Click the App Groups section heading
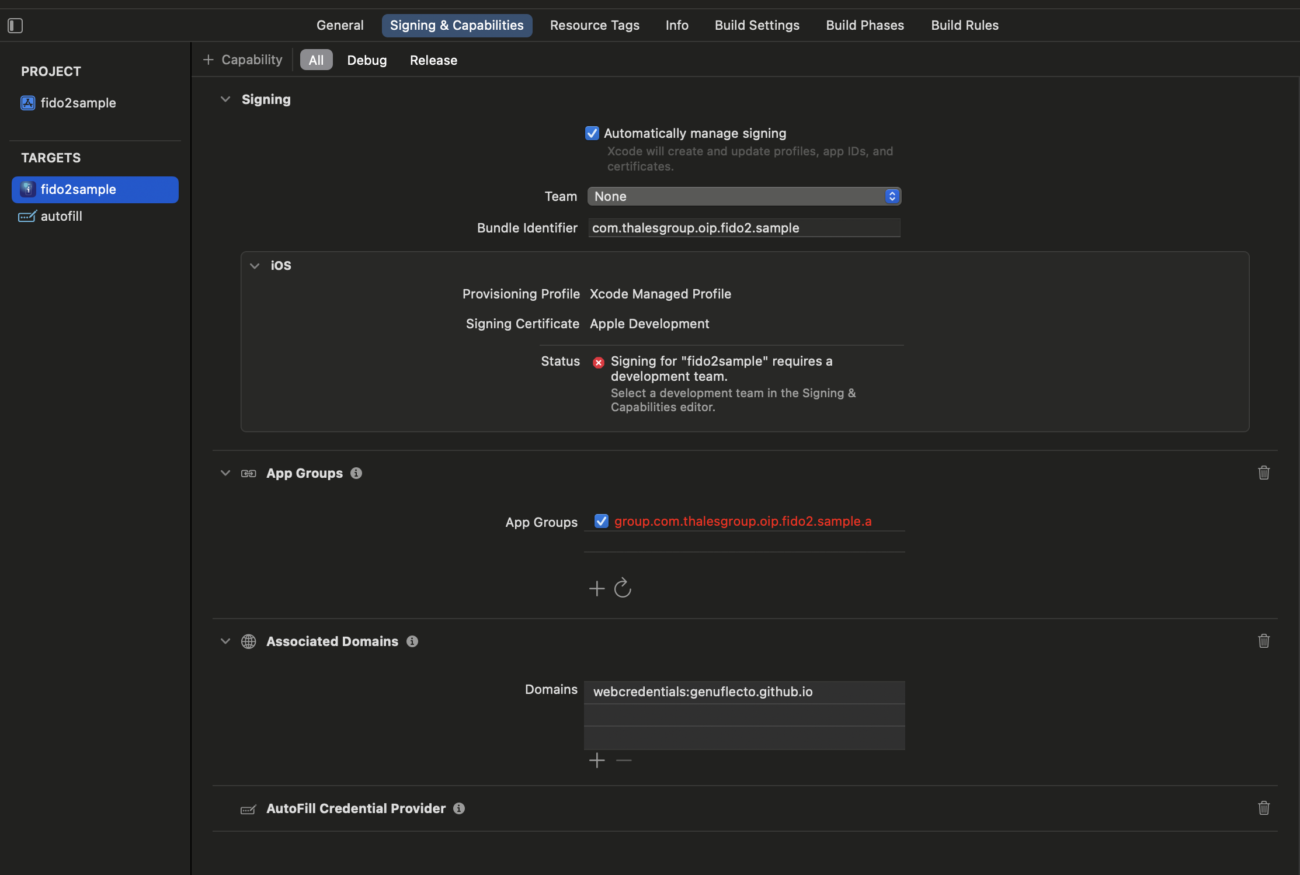1300x875 pixels. click(x=304, y=473)
